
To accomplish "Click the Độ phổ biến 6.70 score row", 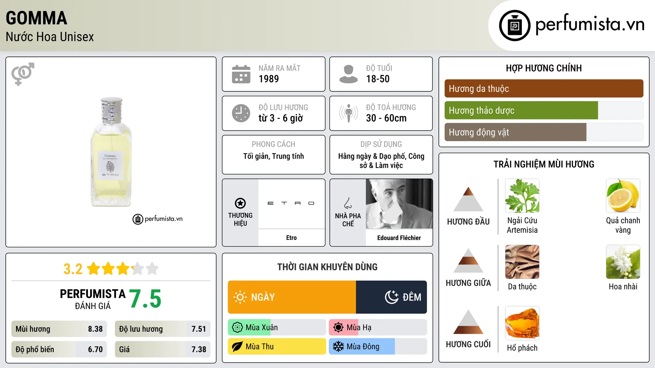I will 59,349.
